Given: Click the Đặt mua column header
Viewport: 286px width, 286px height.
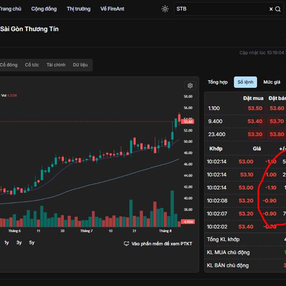Looking at the screenshot, I should pos(253,98).
